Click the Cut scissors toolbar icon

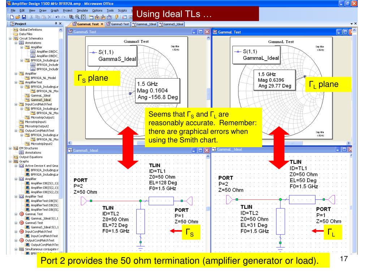[x=31, y=17]
